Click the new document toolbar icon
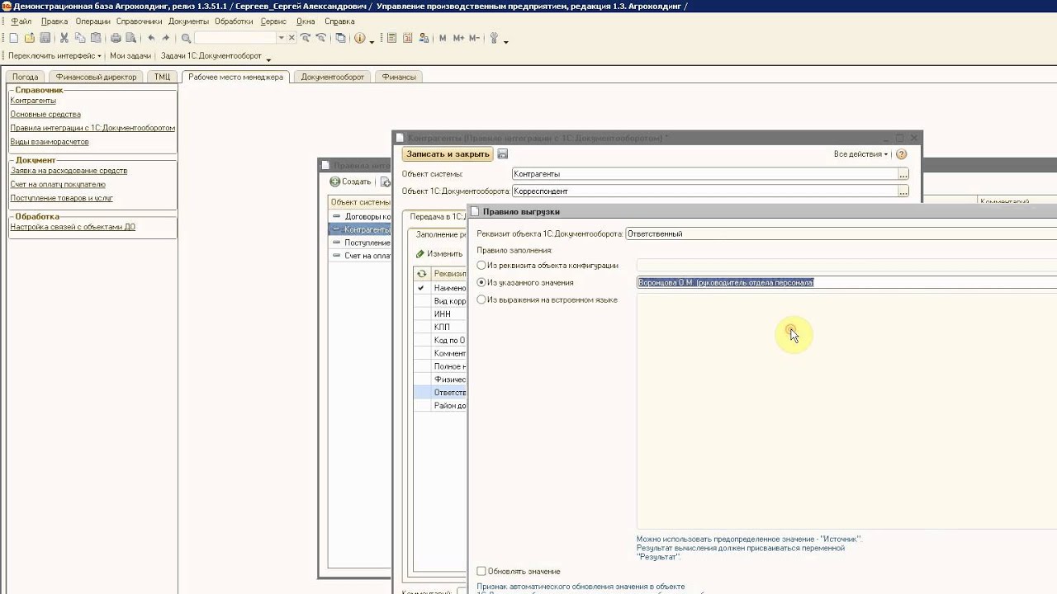The height and width of the screenshot is (594, 1057). coord(13,38)
